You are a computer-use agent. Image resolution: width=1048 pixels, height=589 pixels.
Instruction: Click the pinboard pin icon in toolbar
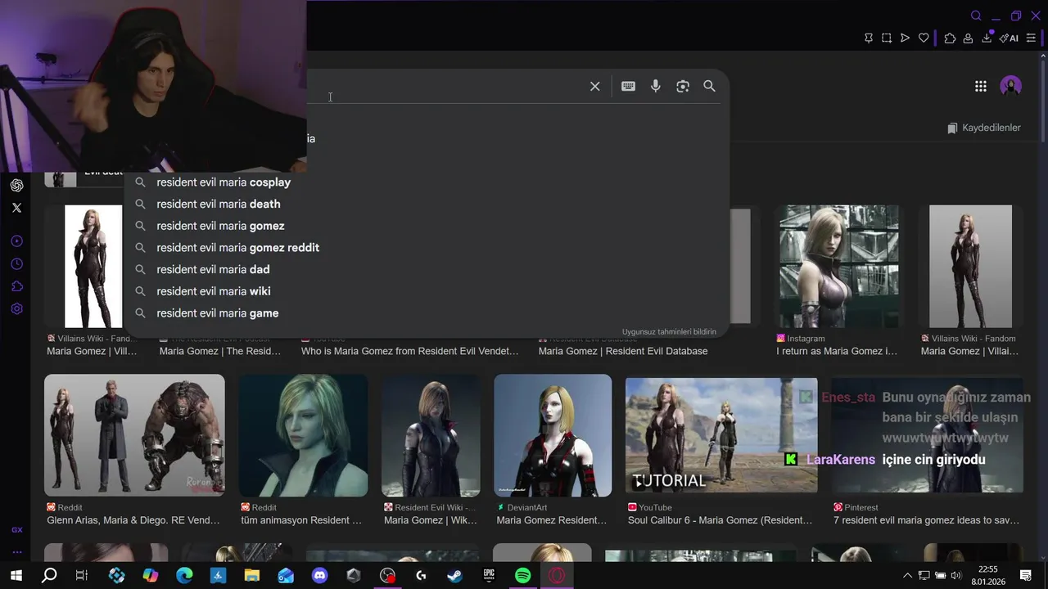click(869, 38)
